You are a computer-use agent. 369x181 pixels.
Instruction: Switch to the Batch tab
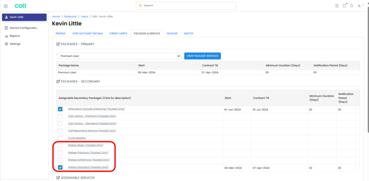click(189, 33)
